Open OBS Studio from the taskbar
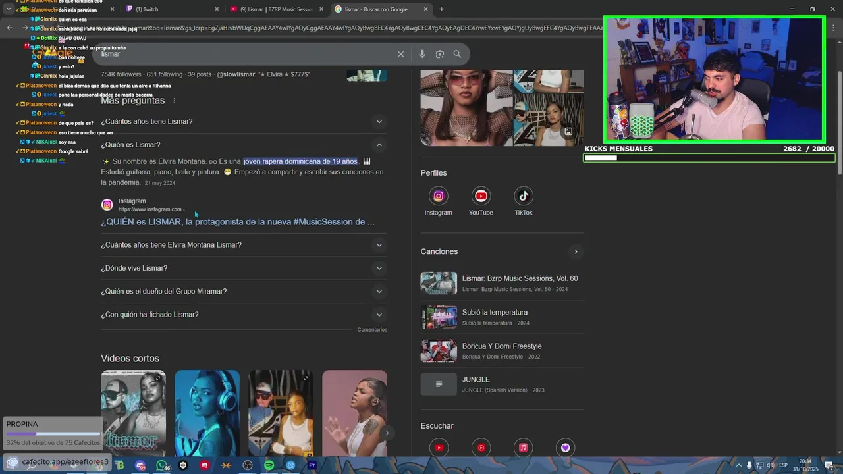Image resolution: width=843 pixels, height=474 pixels. coord(248,465)
